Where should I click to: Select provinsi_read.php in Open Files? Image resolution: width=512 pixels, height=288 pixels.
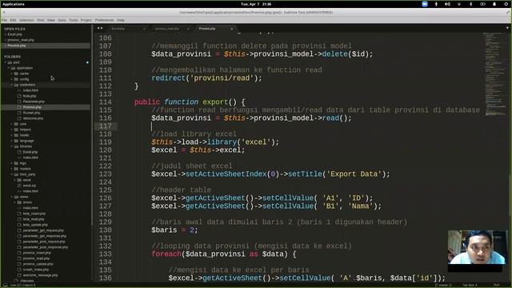pyautogui.click(x=21, y=40)
